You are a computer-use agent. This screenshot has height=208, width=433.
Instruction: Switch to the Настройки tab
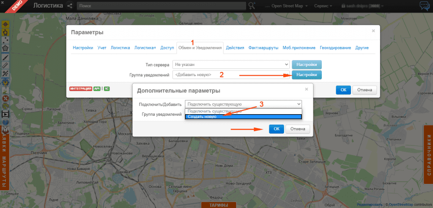pos(83,48)
